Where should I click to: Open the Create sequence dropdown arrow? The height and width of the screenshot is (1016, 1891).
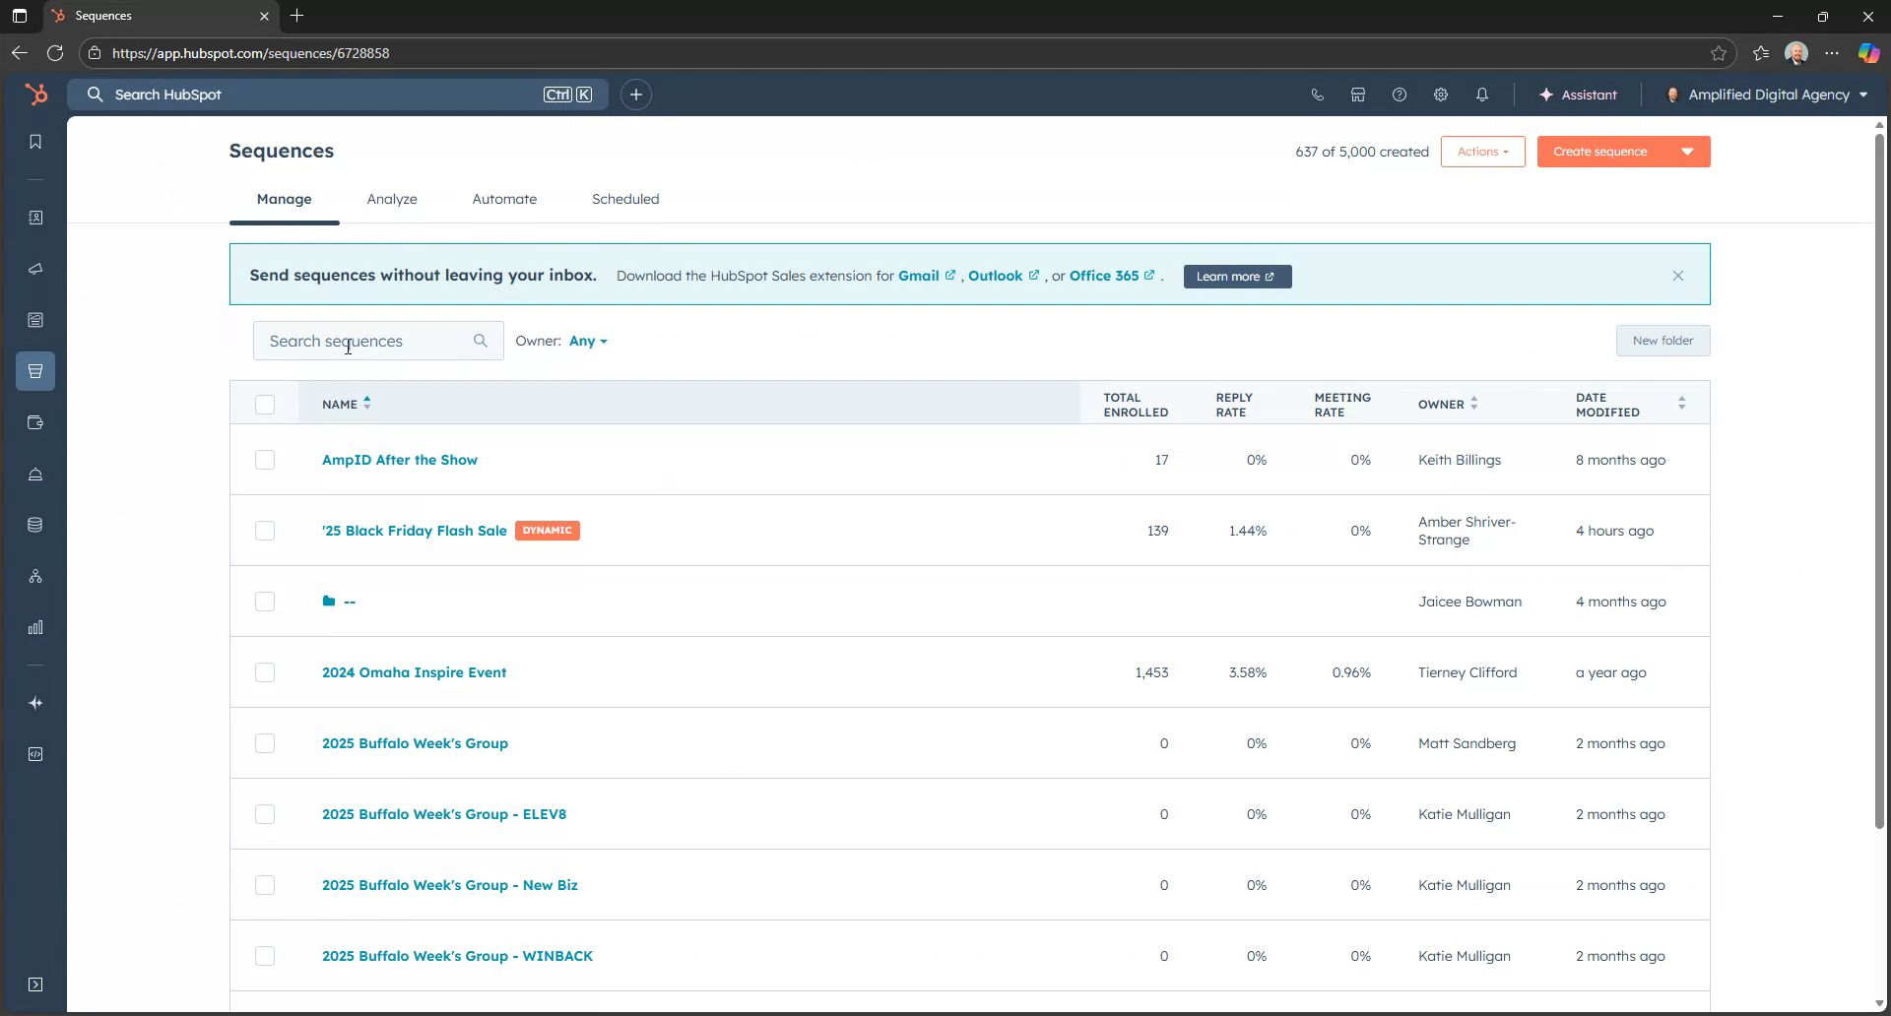(x=1686, y=151)
